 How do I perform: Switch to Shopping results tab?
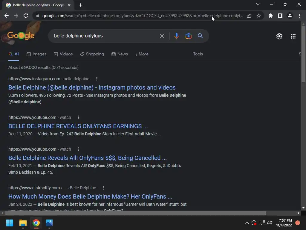click(x=92, y=54)
